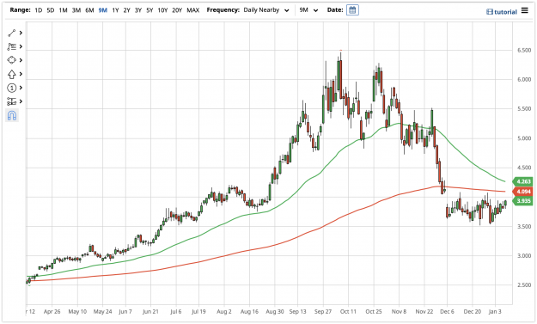The width and height of the screenshot is (537, 324).
Task: Expand Fibonacci tool options arrow
Action: point(21,46)
